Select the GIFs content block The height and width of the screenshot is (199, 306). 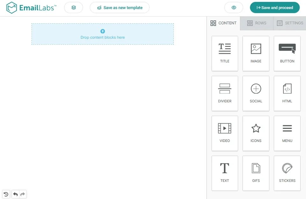pos(256,173)
